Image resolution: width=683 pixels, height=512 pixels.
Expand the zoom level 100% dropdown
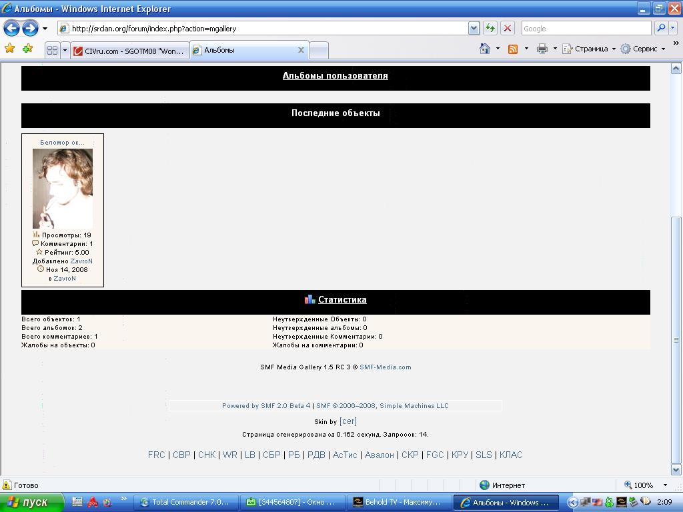[664, 485]
